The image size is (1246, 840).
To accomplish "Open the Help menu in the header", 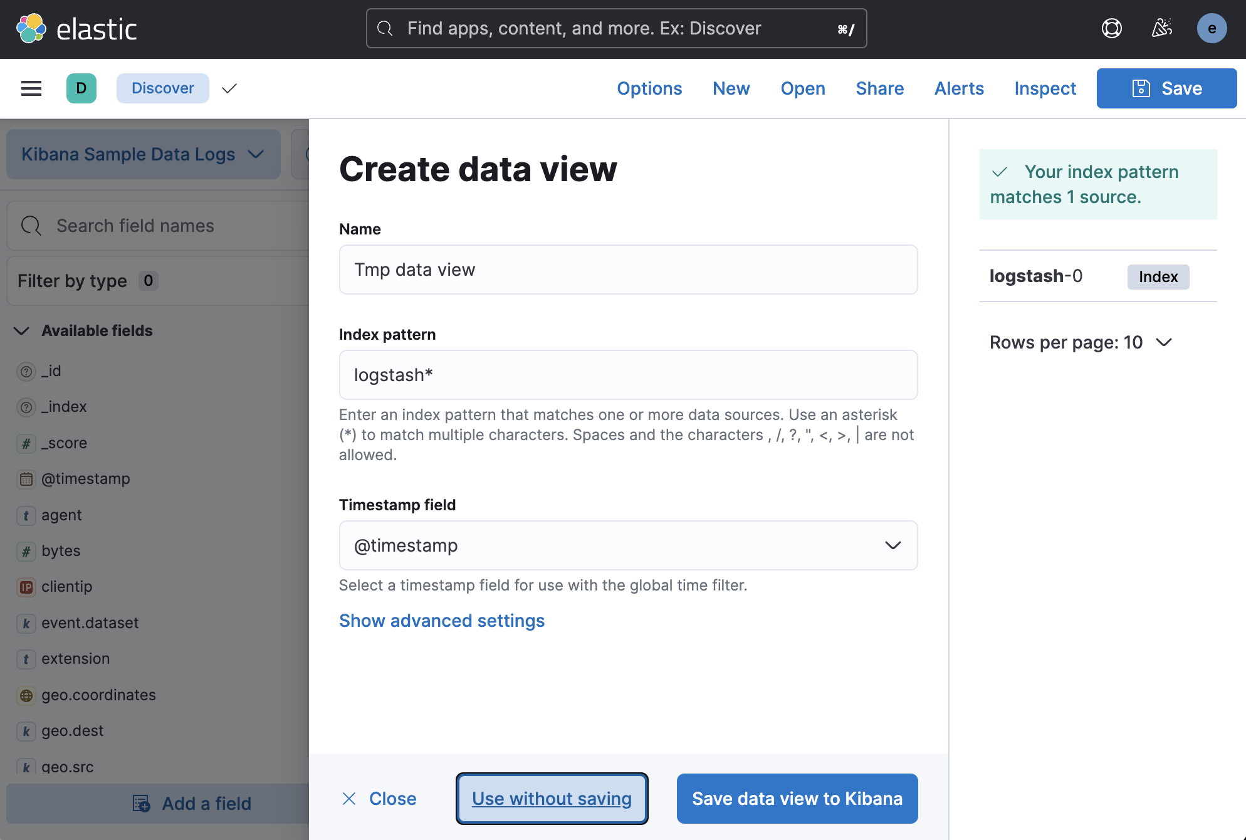I will 1111,28.
